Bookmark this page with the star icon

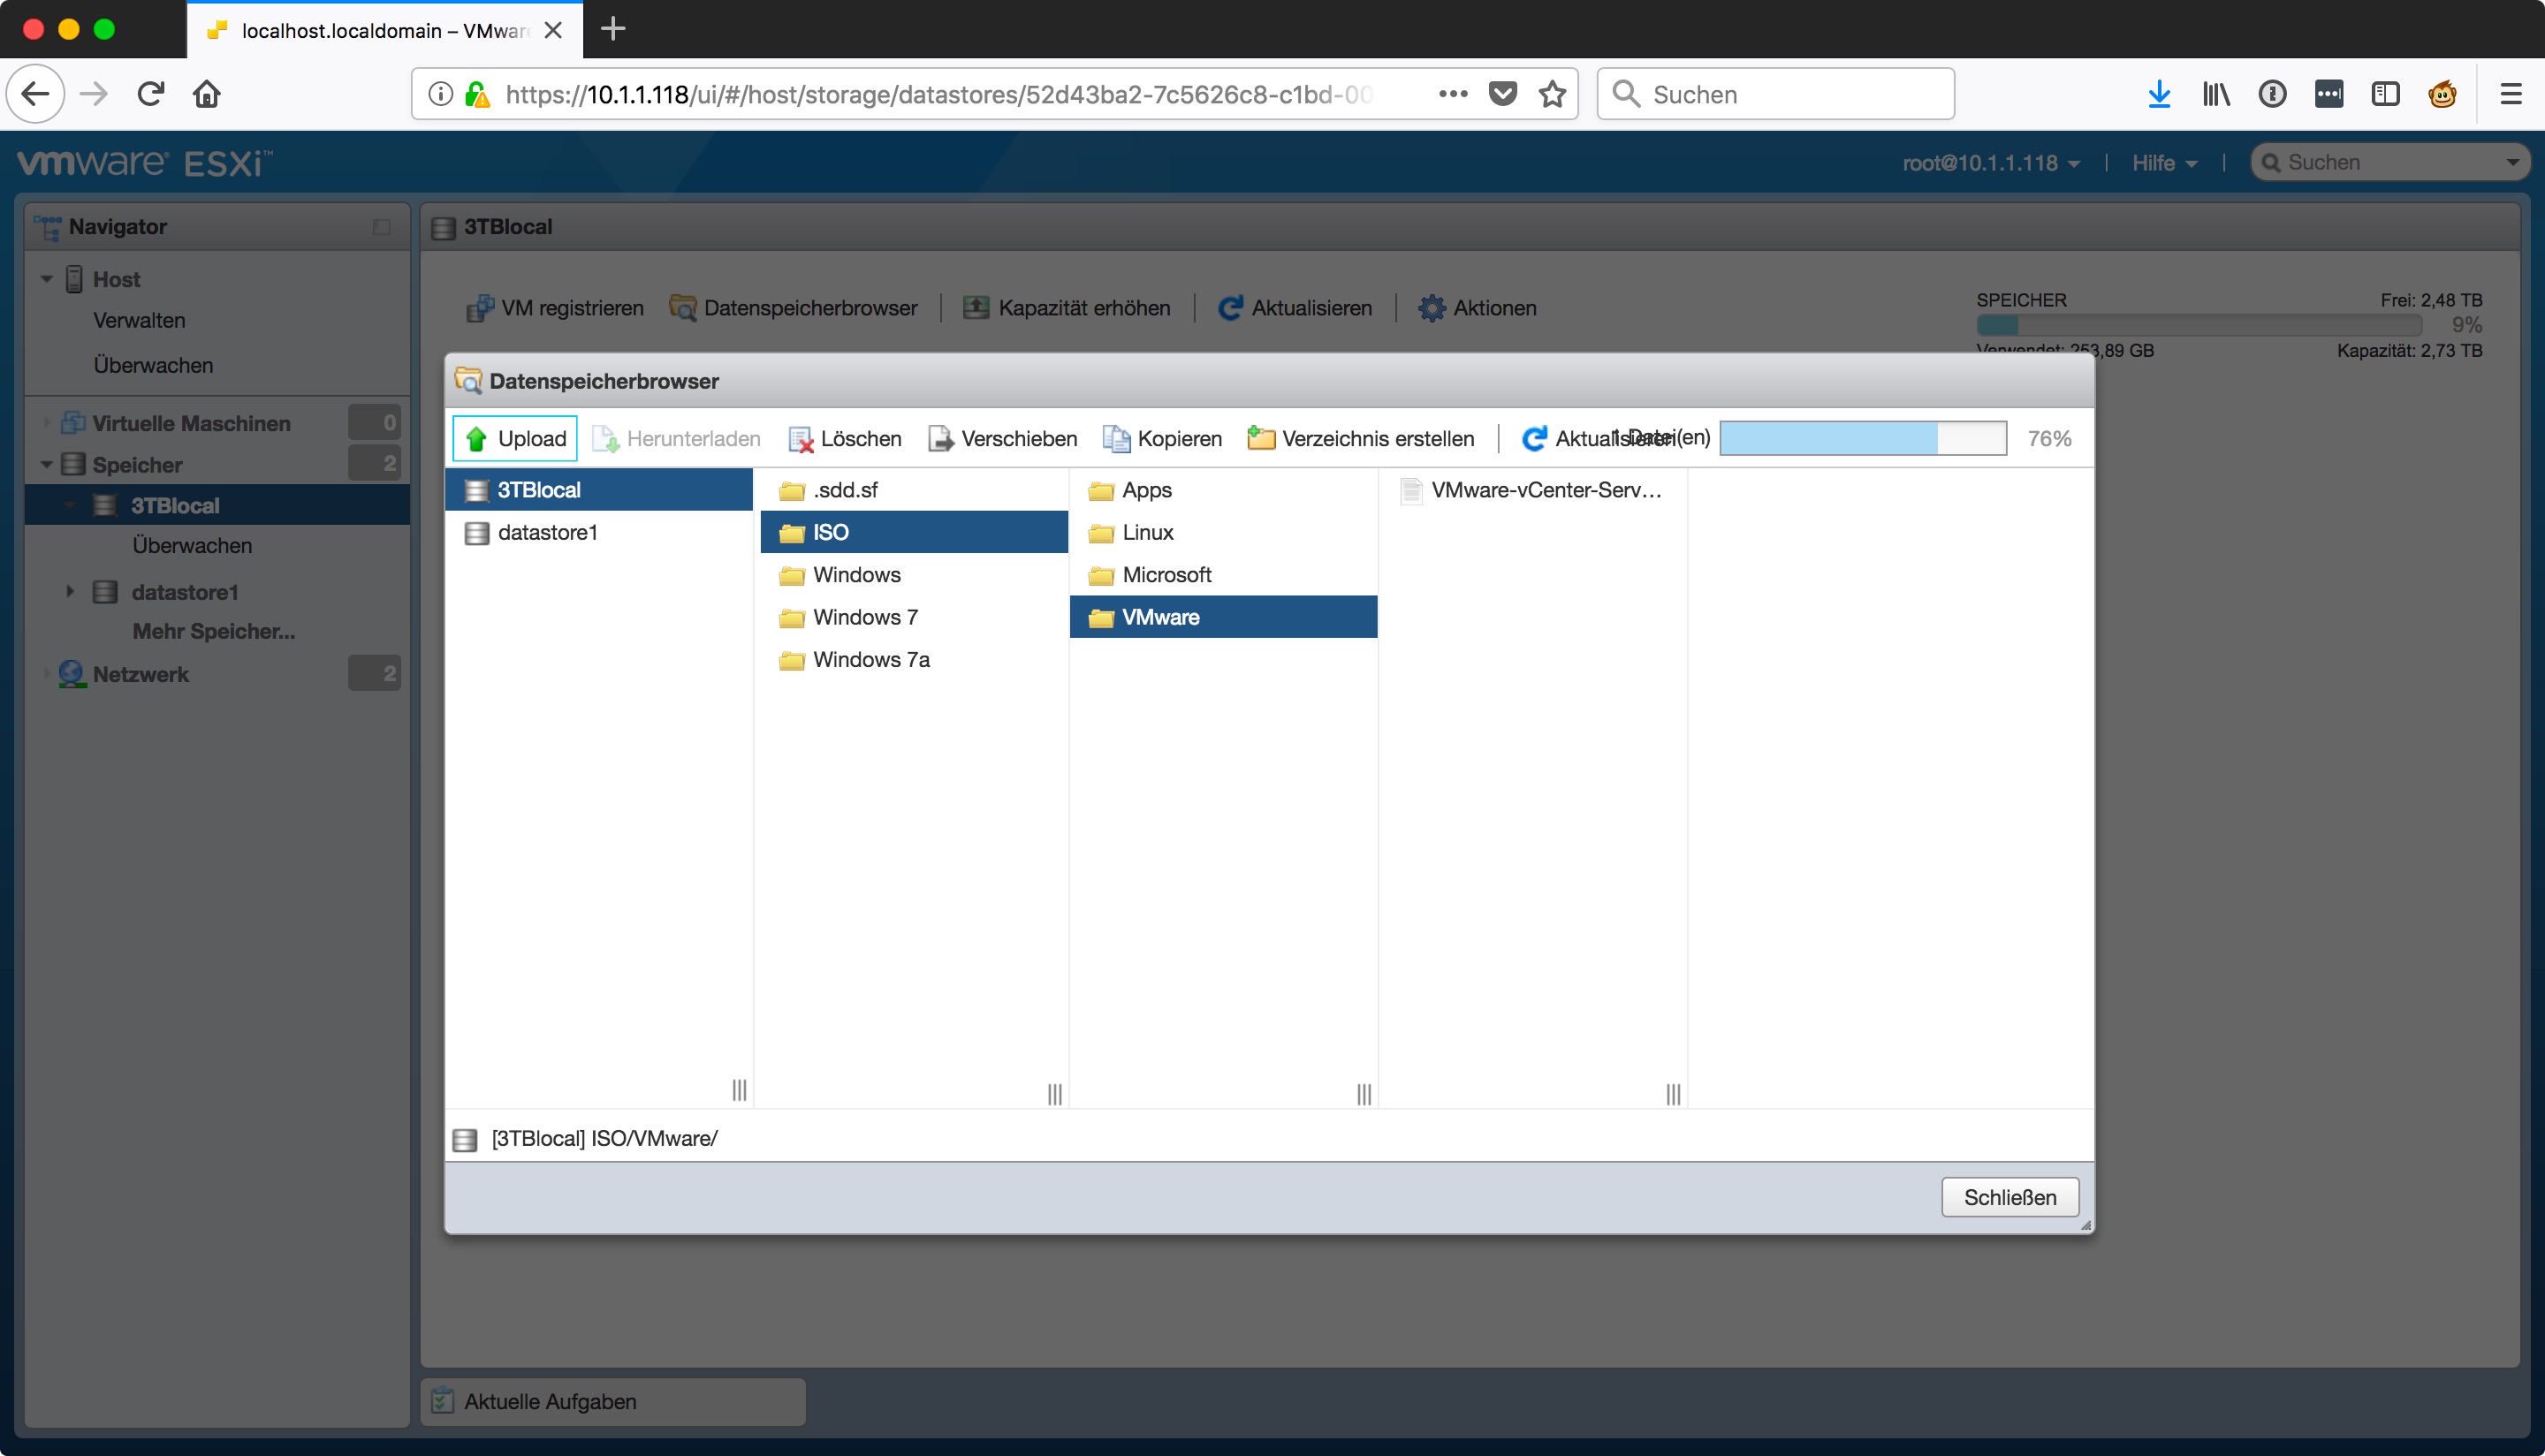click(x=1552, y=94)
